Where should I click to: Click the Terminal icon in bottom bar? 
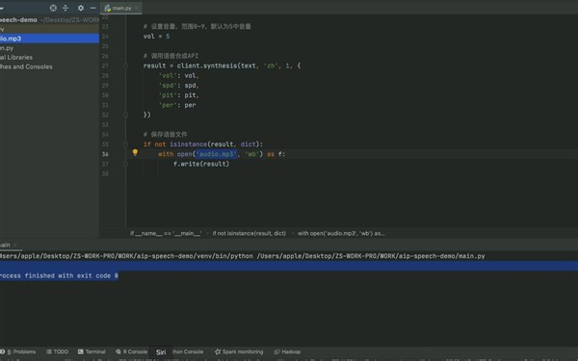[x=81, y=351]
